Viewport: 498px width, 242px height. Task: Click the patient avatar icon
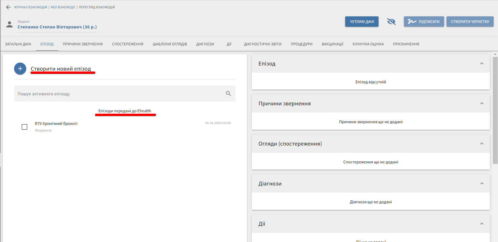[x=9, y=24]
